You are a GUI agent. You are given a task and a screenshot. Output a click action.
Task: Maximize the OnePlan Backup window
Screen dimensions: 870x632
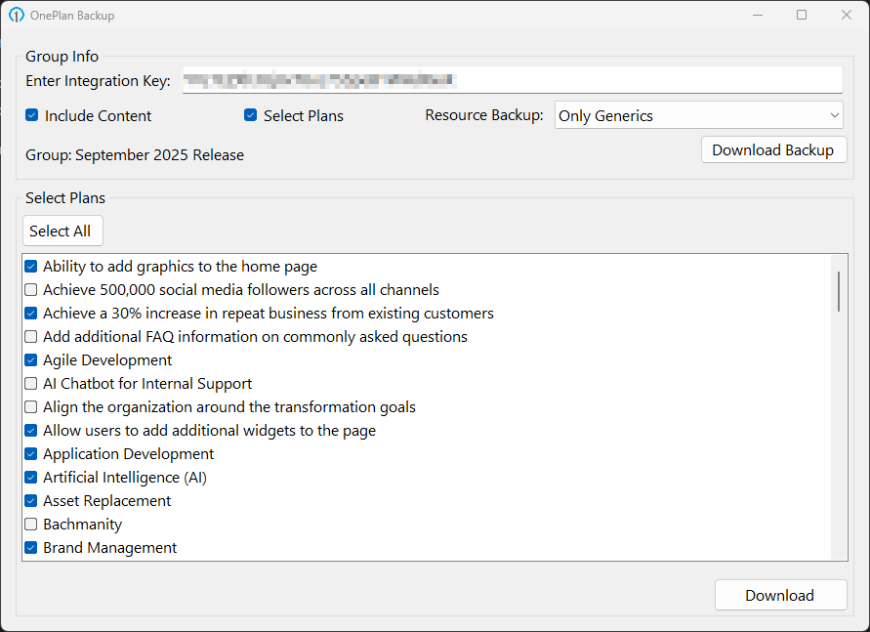point(802,15)
